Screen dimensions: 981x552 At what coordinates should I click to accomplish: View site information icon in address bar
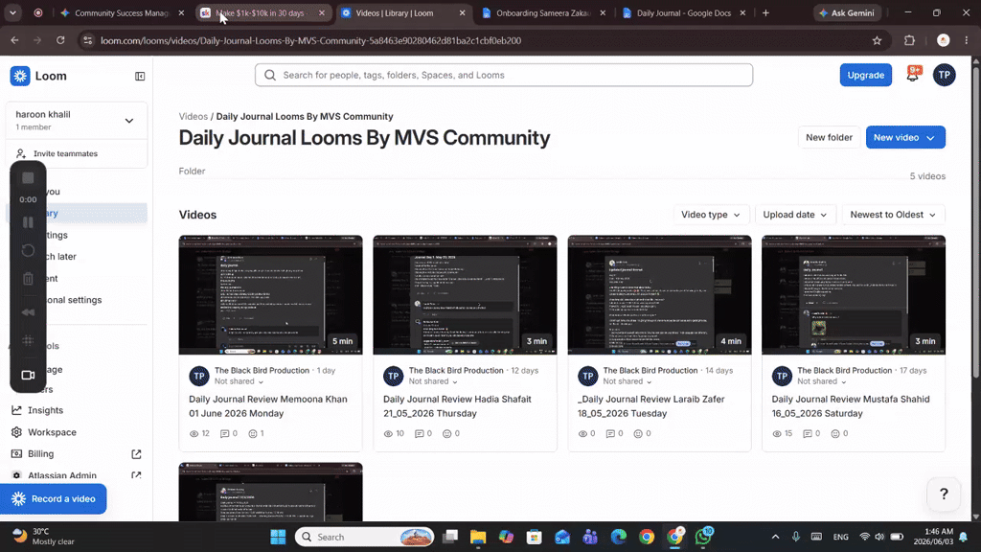(88, 40)
